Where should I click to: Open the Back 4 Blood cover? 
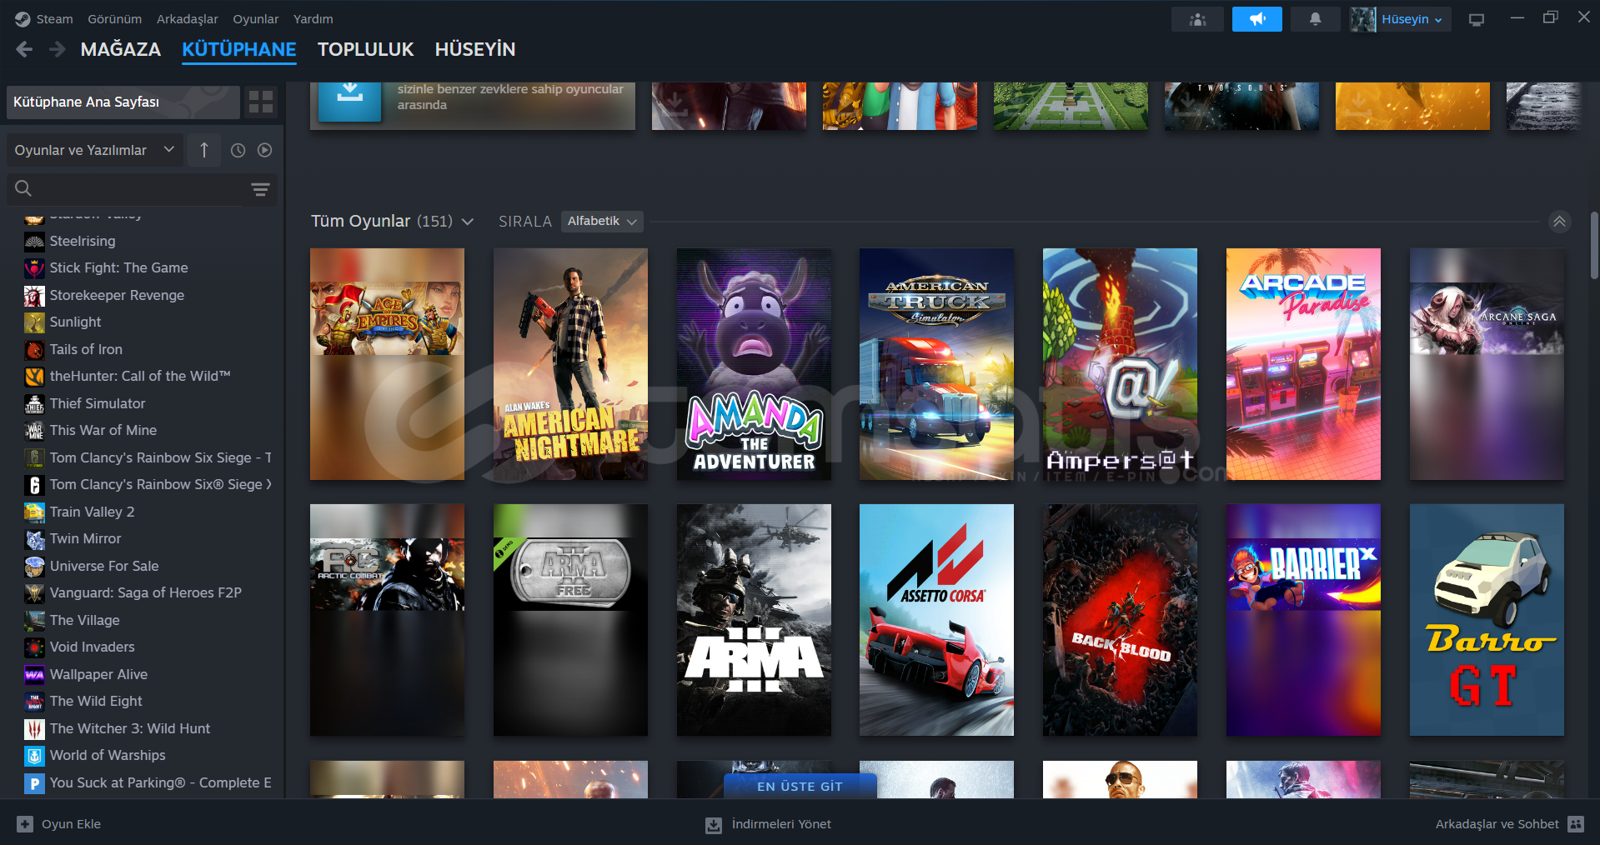pos(1120,620)
